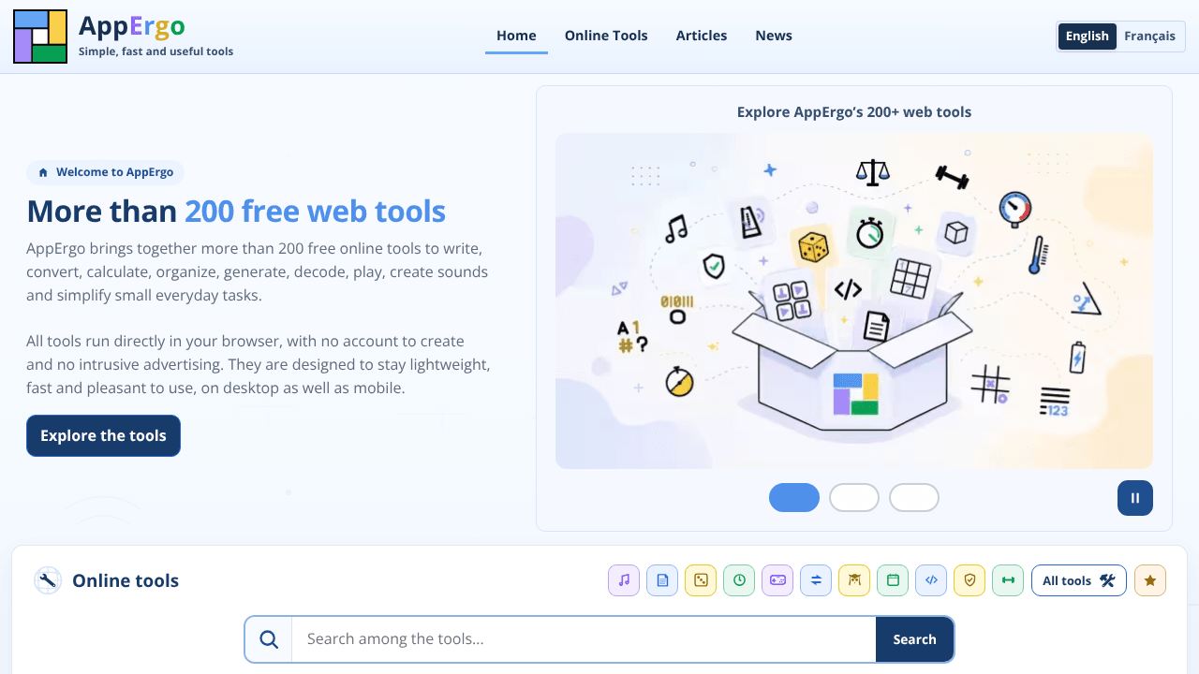Focus the Search among the tools field
The width and height of the screenshot is (1199, 674).
[x=584, y=639]
